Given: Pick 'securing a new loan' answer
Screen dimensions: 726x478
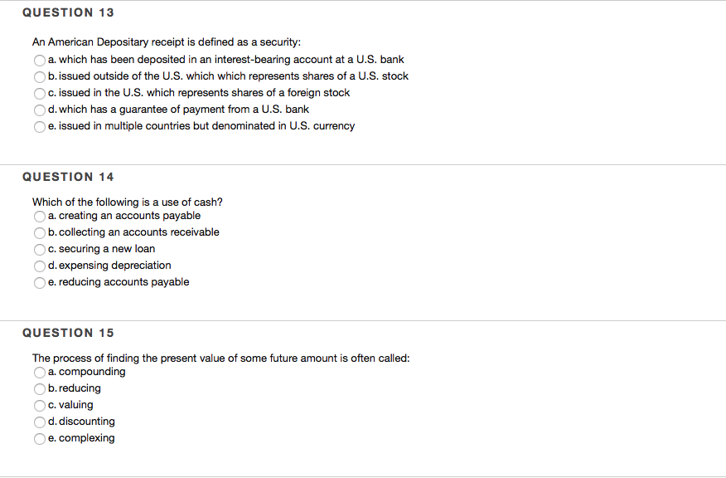Looking at the screenshot, I should 39,249.
